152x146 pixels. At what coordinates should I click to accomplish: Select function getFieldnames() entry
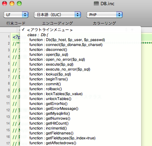tap(81, 133)
